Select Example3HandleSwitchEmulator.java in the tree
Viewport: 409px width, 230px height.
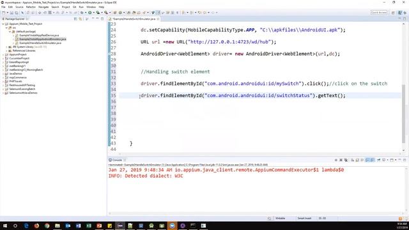click(x=40, y=43)
